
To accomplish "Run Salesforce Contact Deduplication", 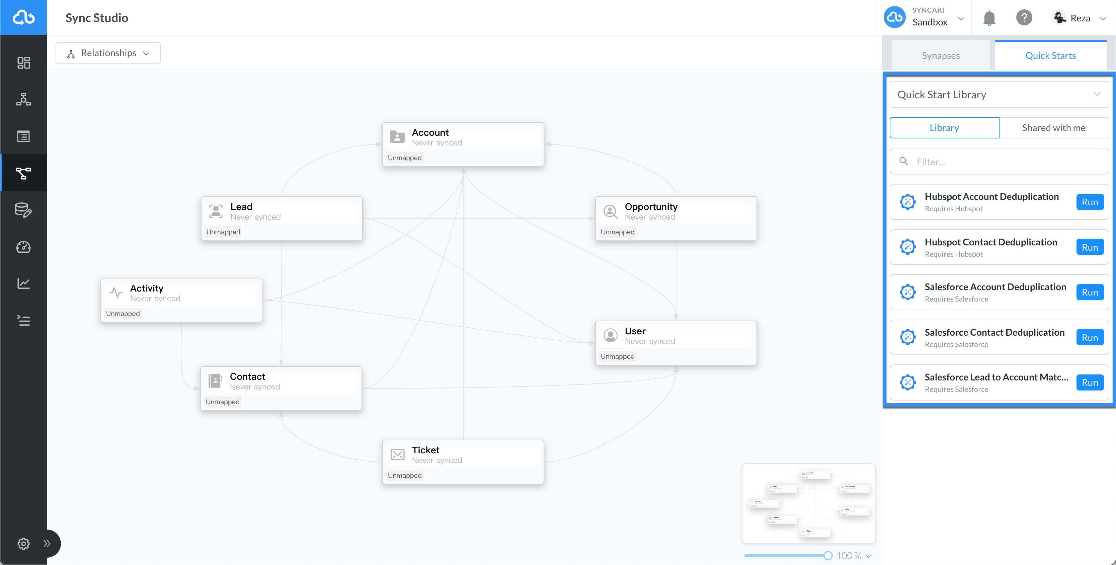I will tap(1090, 337).
